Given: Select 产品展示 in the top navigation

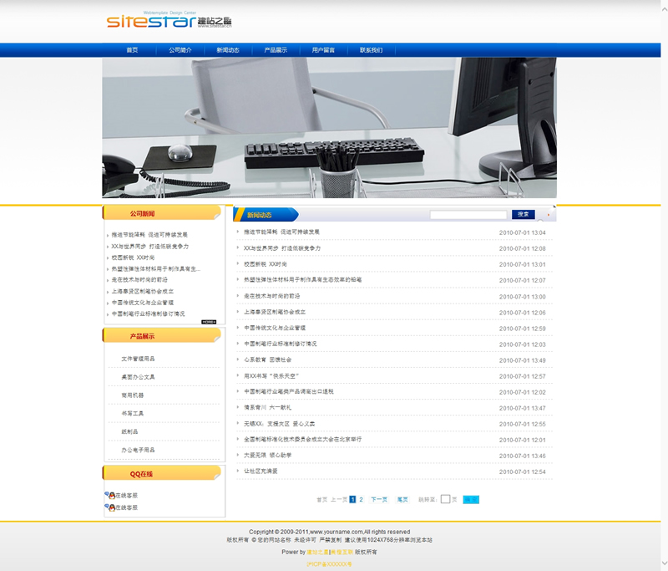Looking at the screenshot, I should 276,50.
